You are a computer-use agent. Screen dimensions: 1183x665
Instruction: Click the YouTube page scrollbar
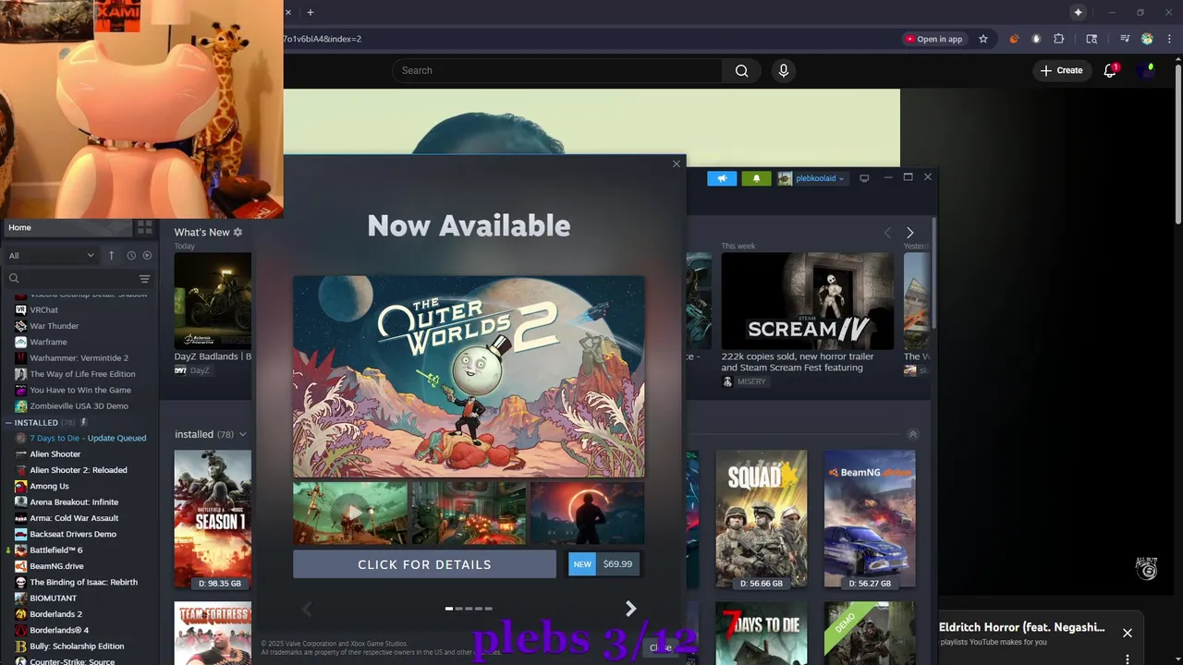click(1177, 143)
